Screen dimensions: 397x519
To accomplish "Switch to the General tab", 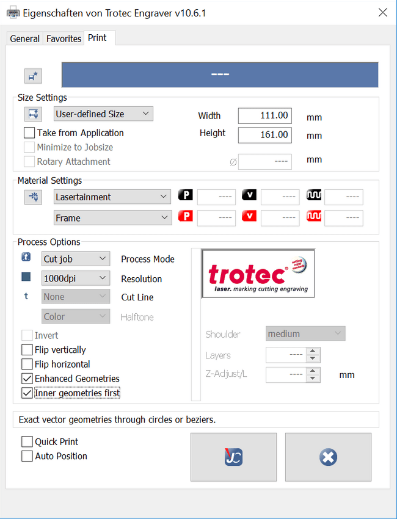I will [x=25, y=38].
